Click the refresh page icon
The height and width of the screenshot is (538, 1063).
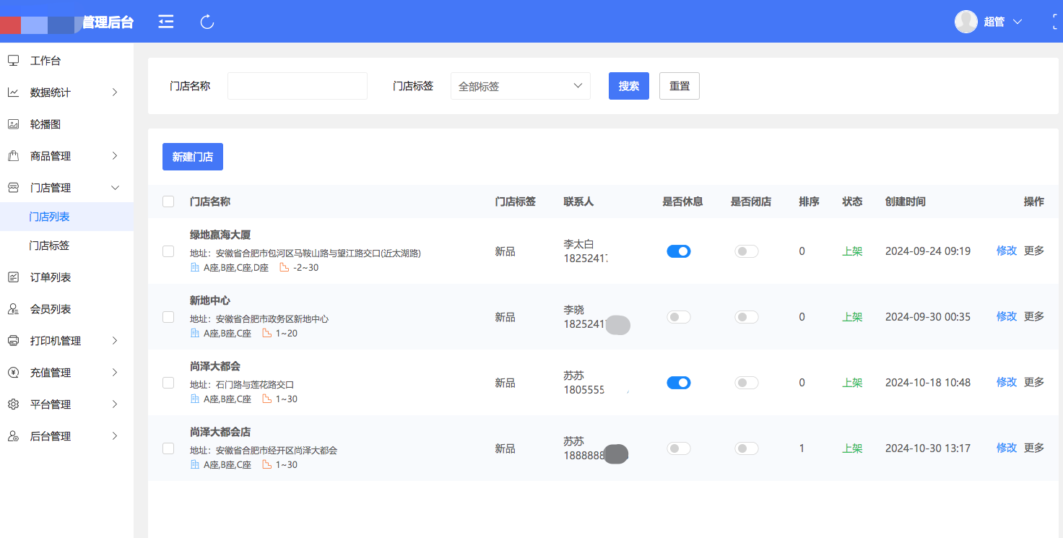tap(207, 22)
